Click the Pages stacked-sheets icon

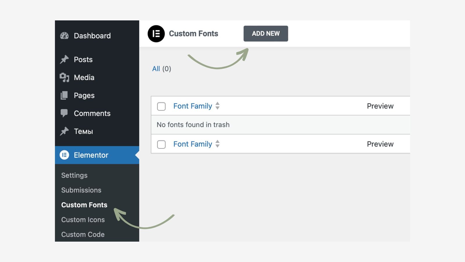click(64, 95)
